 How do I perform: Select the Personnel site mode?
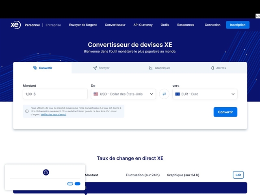[32, 25]
